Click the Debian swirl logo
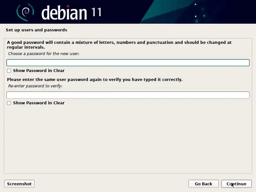This screenshot has height=192, width=256. tap(25, 12)
